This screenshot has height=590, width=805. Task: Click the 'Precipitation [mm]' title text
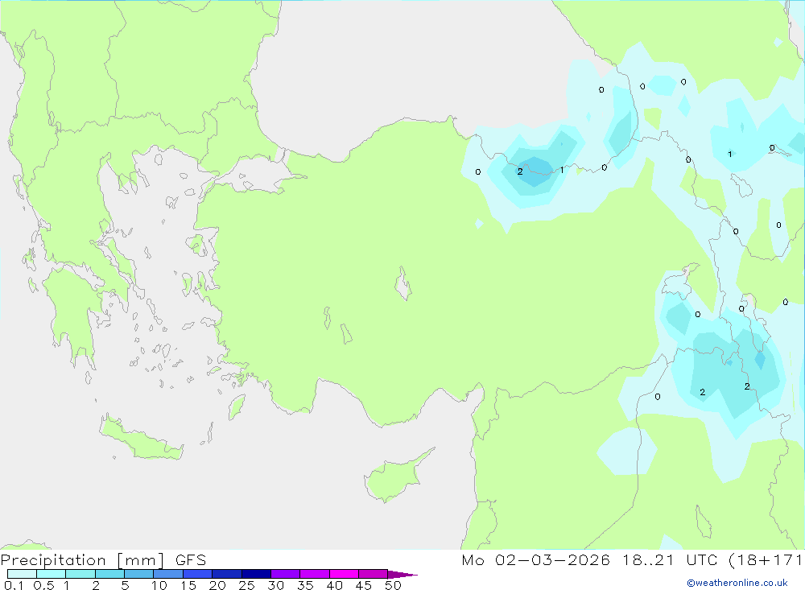(x=83, y=560)
